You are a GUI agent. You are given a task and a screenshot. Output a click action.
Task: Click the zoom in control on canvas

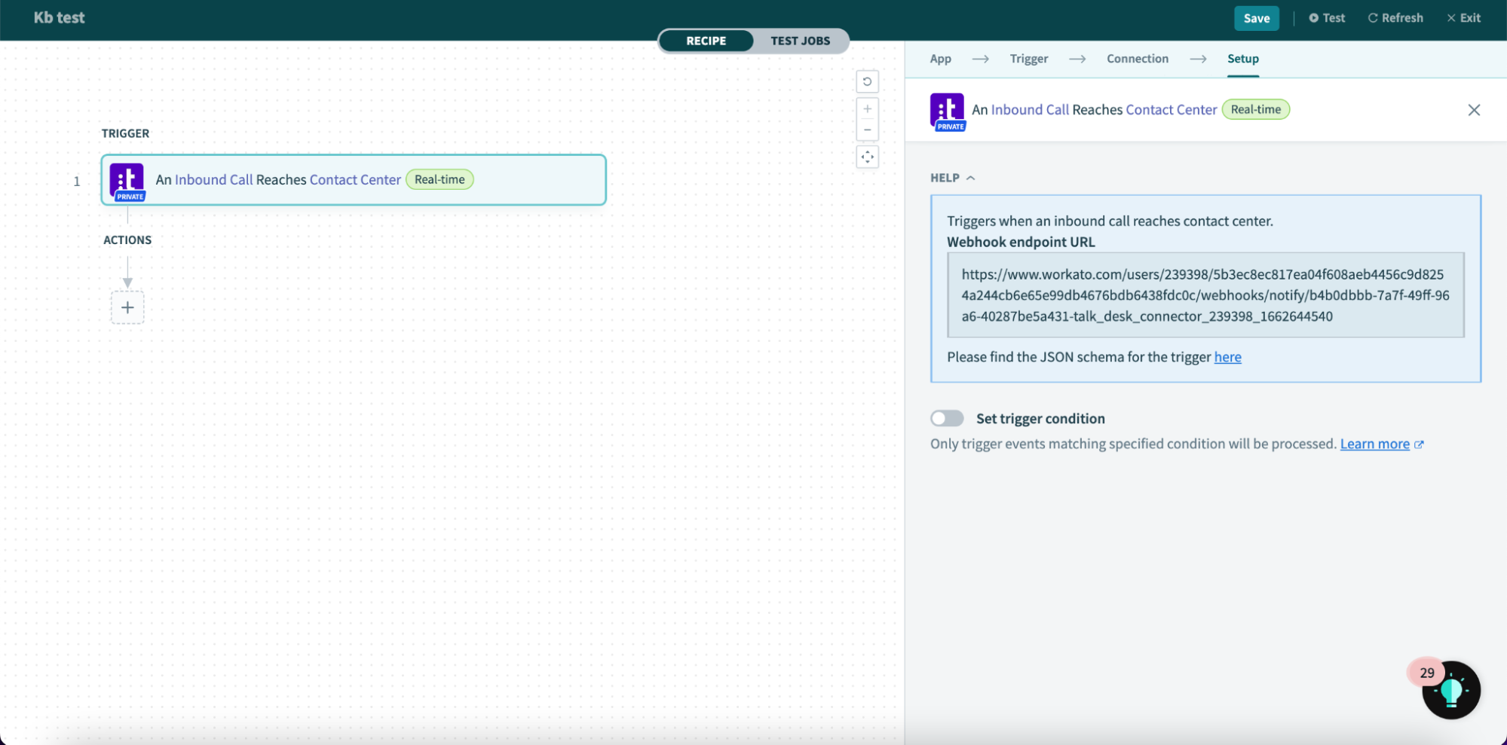point(867,108)
